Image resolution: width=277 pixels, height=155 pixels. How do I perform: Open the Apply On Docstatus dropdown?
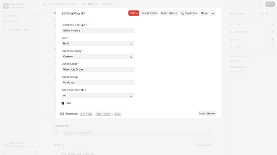tap(98, 96)
